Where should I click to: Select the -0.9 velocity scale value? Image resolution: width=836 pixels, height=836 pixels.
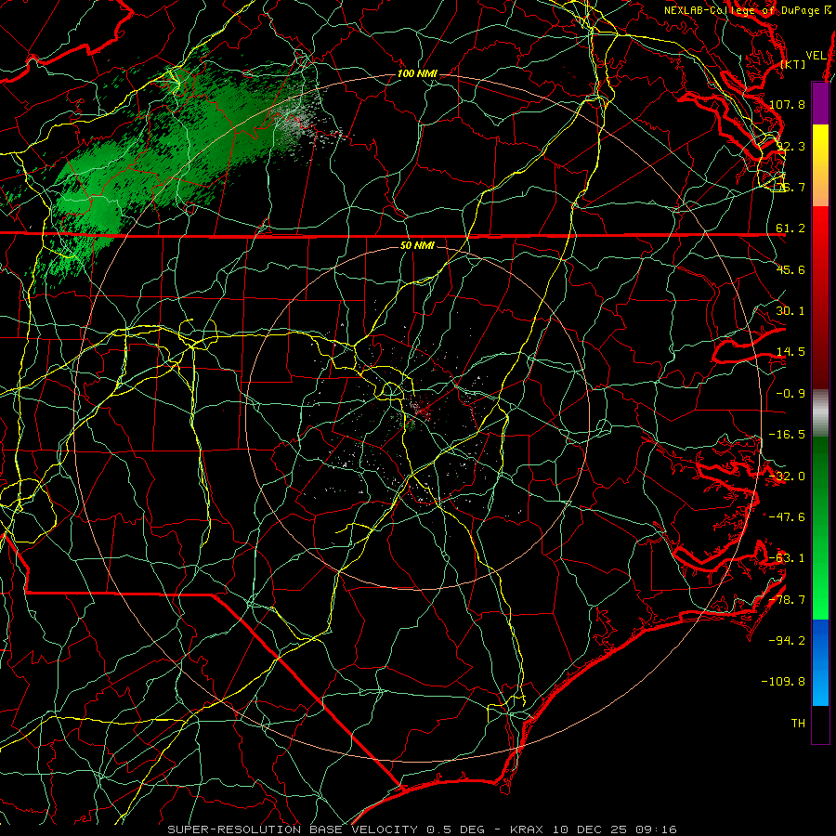click(790, 394)
